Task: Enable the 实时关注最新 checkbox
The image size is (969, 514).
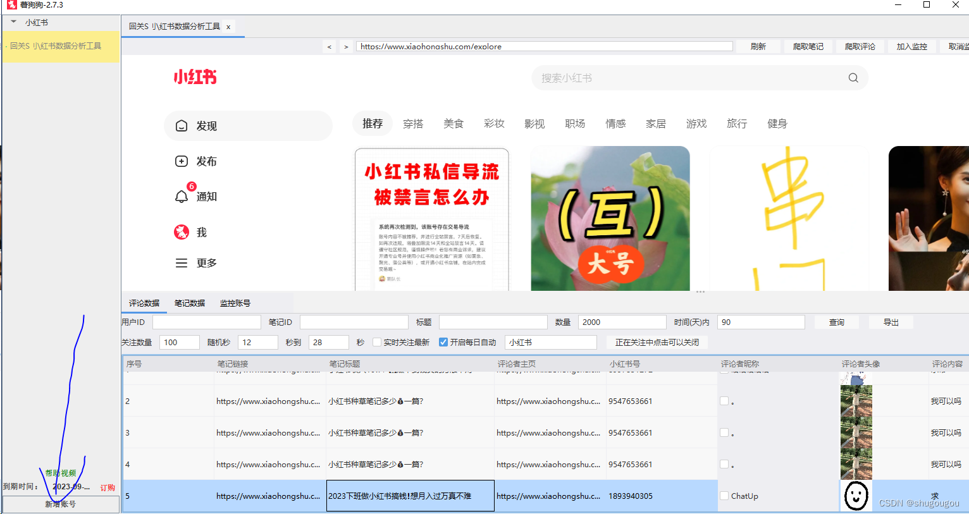Action: click(x=377, y=342)
